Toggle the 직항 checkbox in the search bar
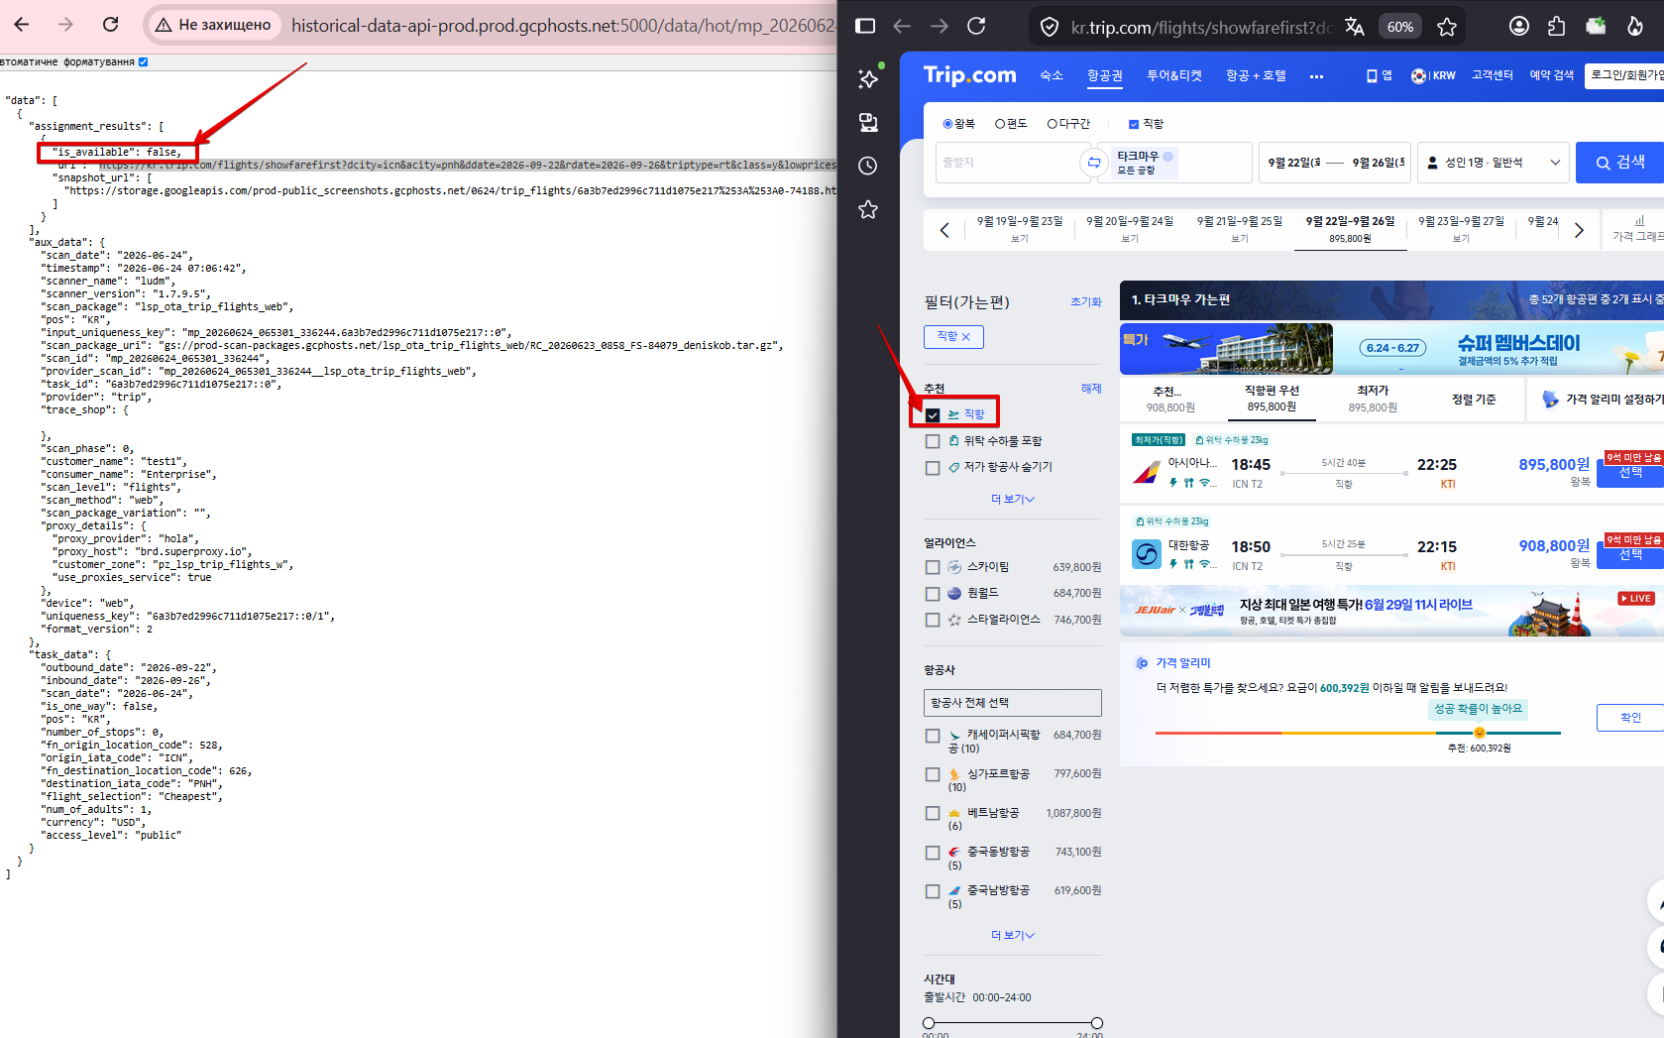 pyautogui.click(x=1134, y=124)
